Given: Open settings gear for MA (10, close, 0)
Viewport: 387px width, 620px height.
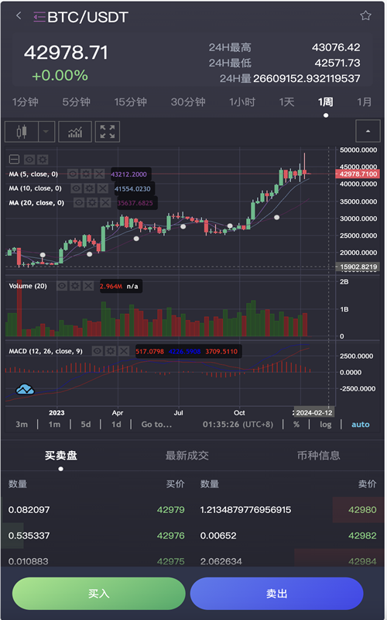Looking at the screenshot, I should 90,188.
